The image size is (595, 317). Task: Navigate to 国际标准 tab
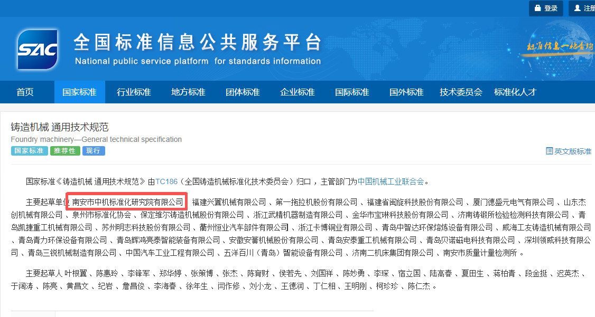[352, 92]
